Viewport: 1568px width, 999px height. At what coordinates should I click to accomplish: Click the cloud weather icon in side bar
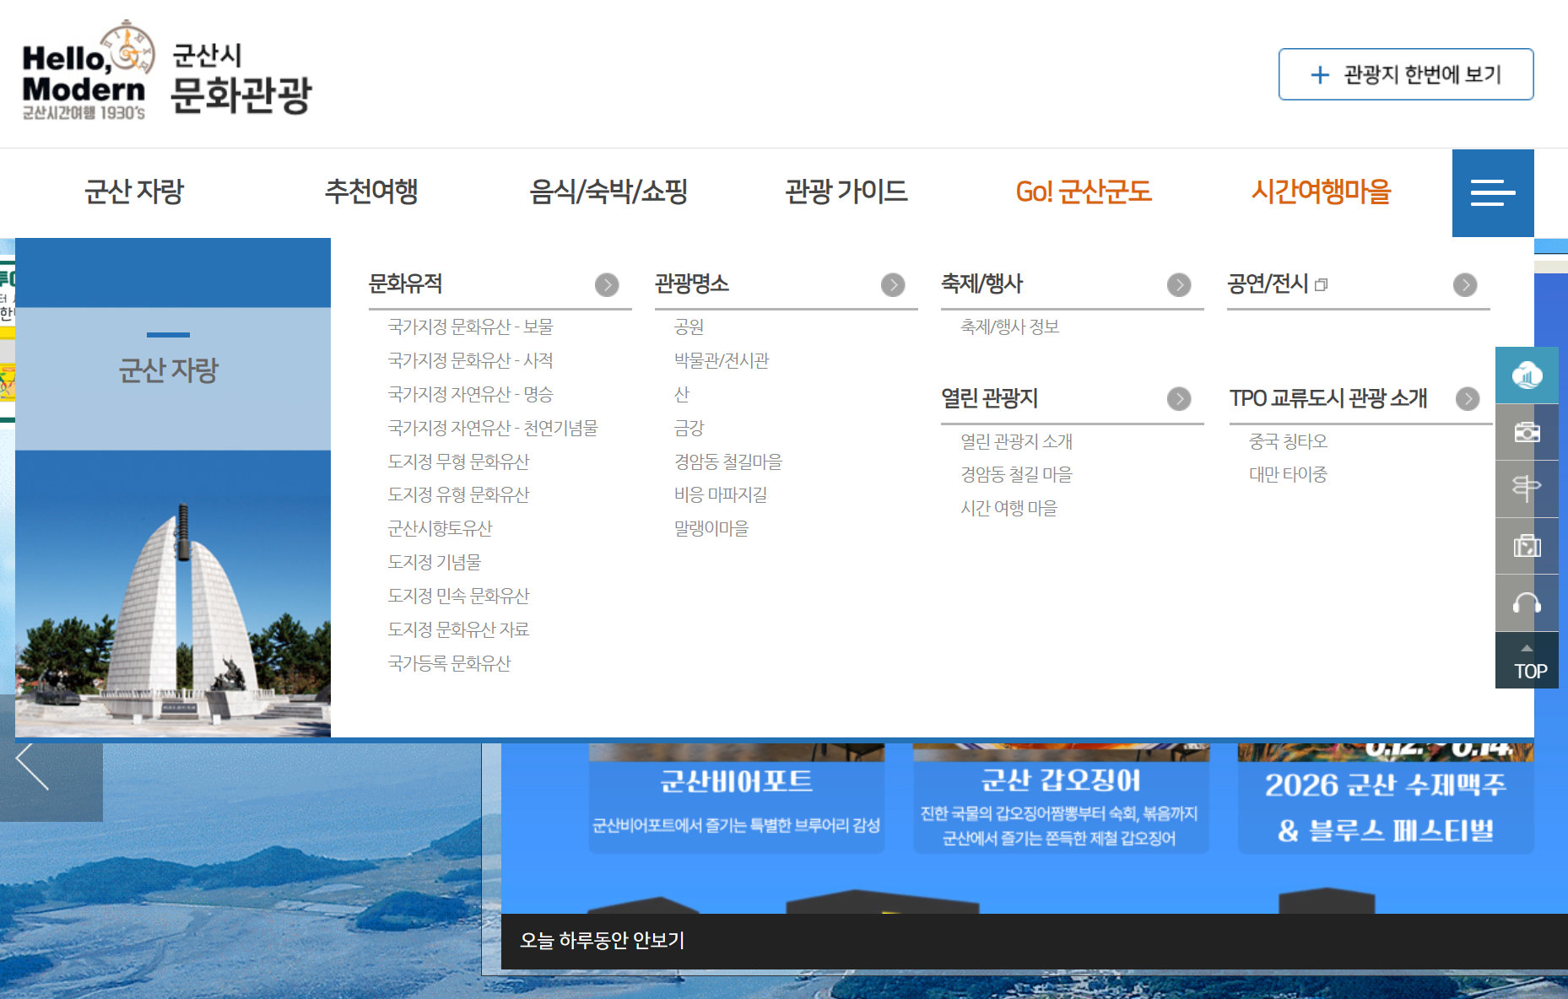(1527, 375)
